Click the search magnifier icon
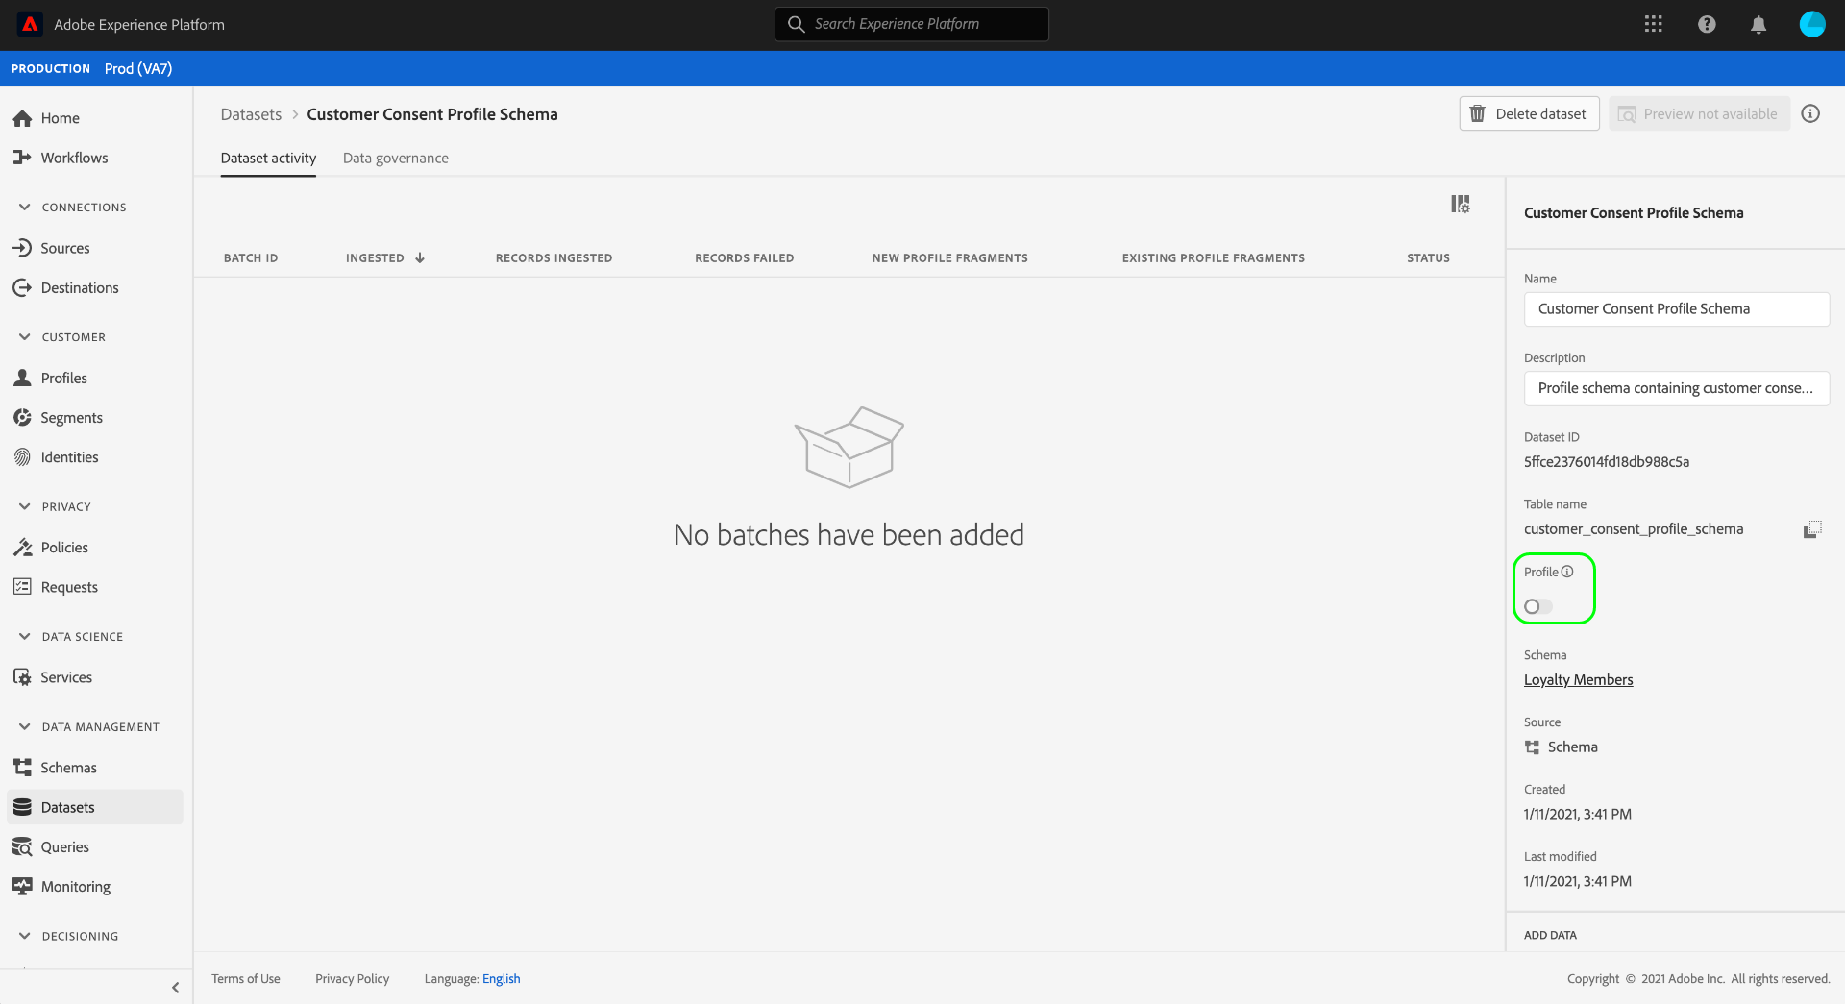The width and height of the screenshot is (1845, 1004). pos(797,24)
